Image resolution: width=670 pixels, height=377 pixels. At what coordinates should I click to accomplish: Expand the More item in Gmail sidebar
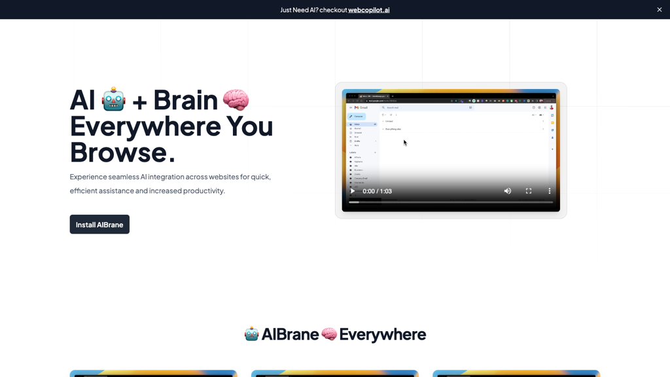(x=355, y=145)
